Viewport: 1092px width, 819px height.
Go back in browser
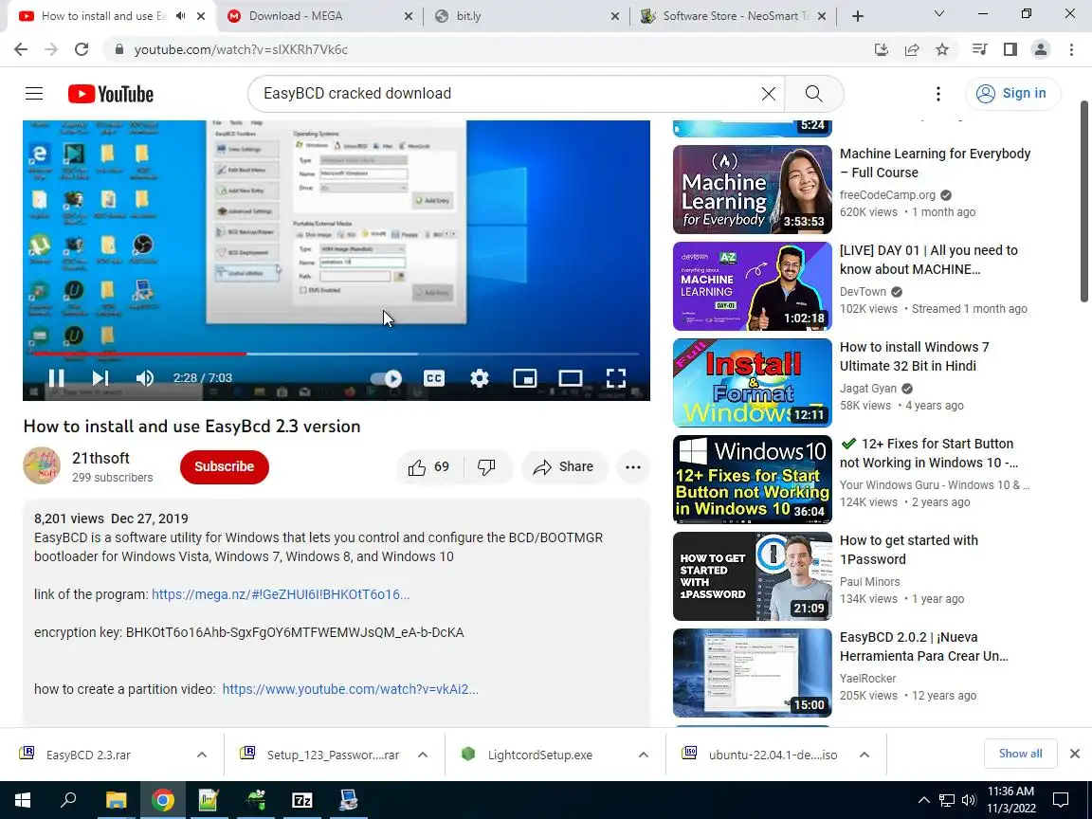(x=21, y=49)
